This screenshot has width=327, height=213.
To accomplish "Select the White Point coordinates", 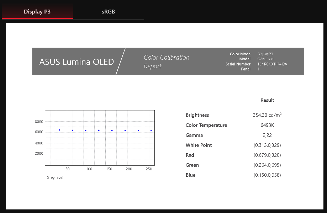I will click(x=267, y=145).
